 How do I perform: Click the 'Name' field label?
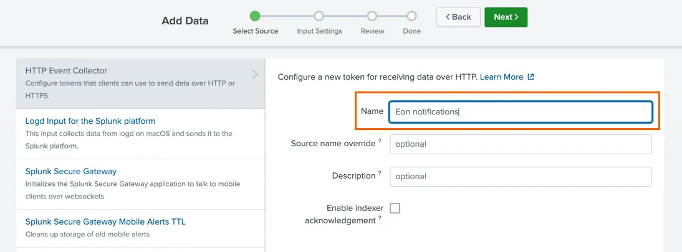click(x=372, y=111)
